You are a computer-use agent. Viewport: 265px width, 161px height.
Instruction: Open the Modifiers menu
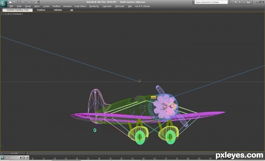[x=57, y=6]
